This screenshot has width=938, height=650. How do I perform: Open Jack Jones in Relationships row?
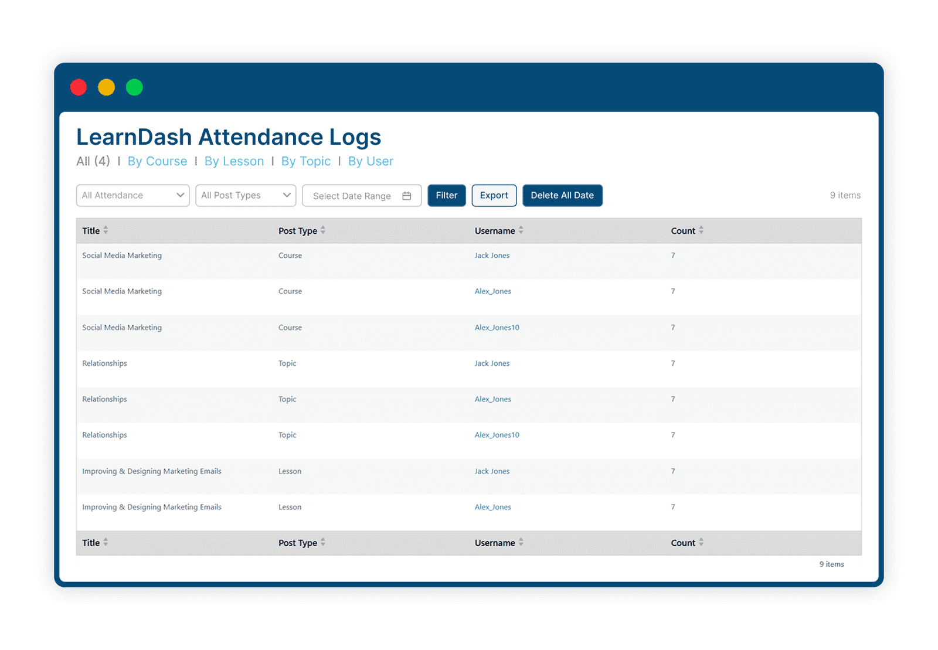(492, 363)
